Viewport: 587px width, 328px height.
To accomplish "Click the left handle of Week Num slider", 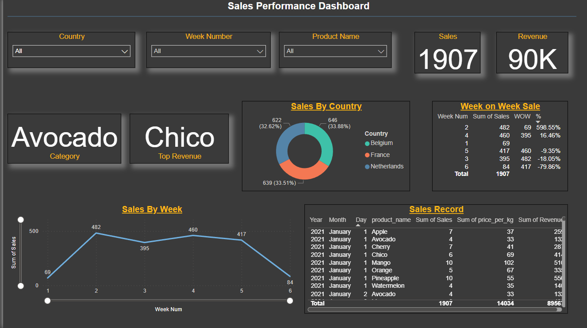I will click(x=47, y=301).
